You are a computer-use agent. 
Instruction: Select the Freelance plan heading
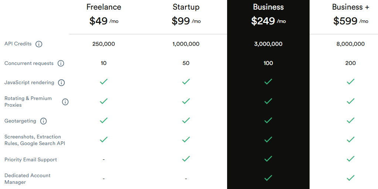pos(104,7)
